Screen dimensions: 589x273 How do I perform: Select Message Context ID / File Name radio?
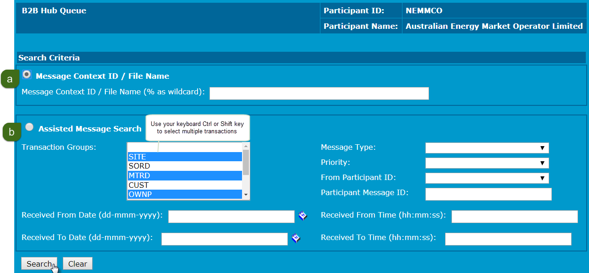pos(27,75)
